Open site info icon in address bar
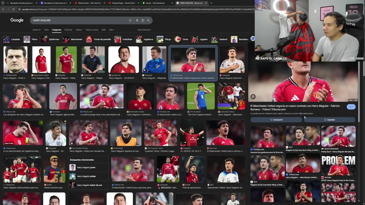365x205 pixels. coord(19,9)
